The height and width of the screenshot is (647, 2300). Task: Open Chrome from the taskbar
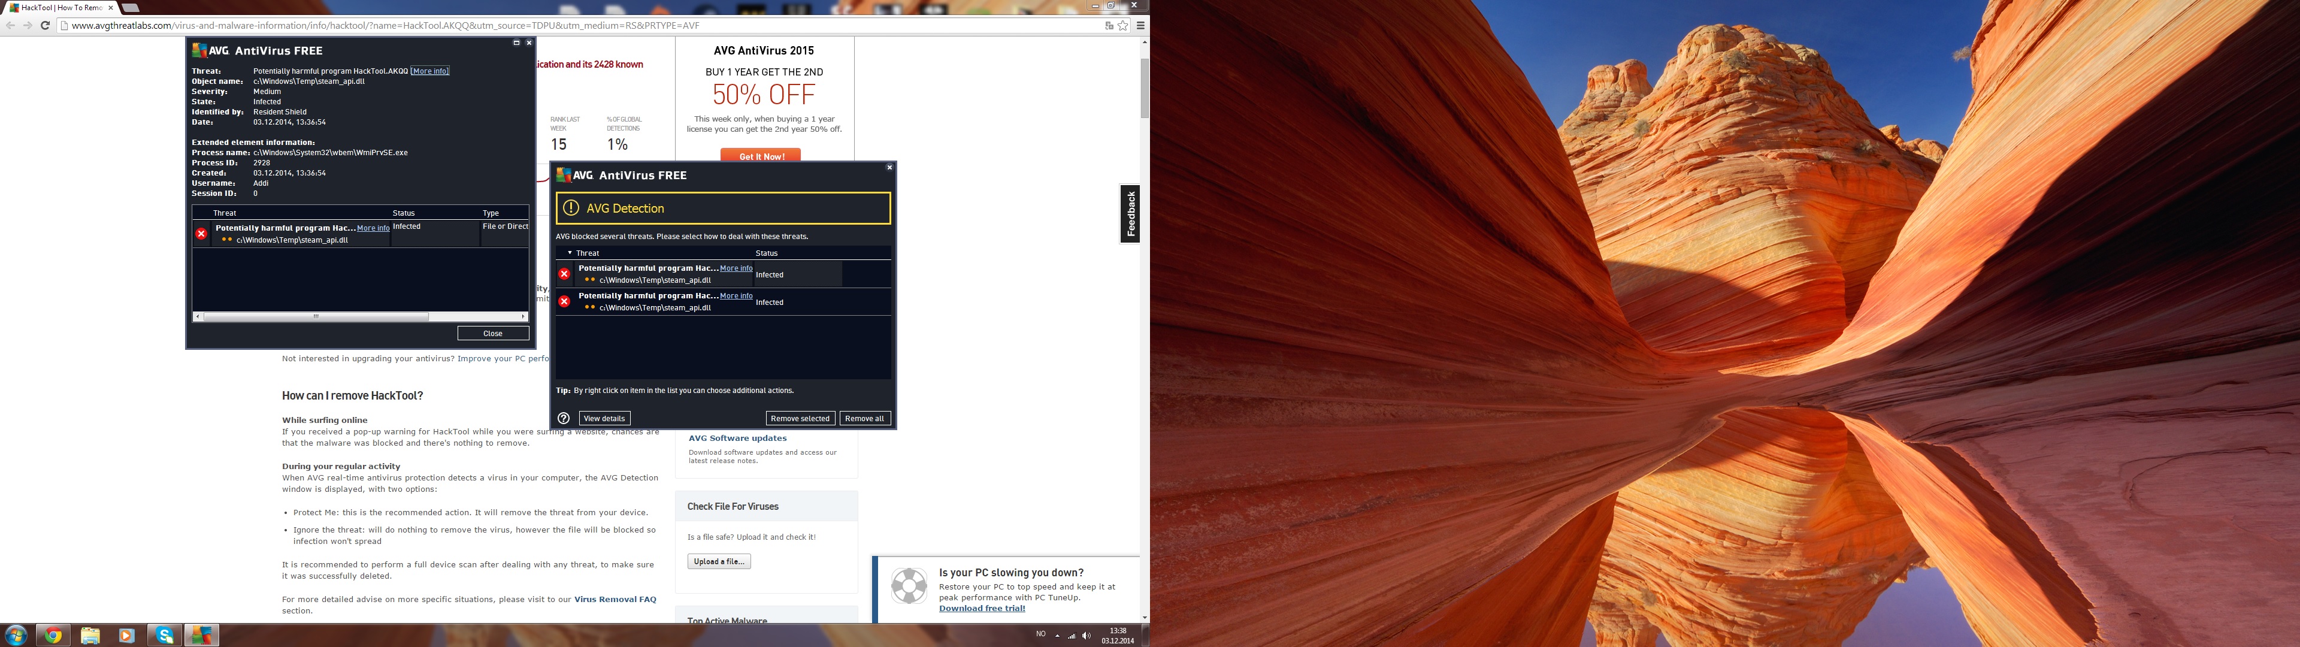point(53,636)
